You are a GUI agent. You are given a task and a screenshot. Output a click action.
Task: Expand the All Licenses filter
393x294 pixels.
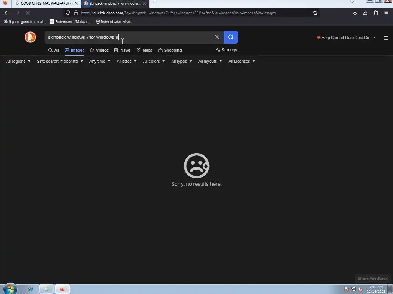point(241,61)
